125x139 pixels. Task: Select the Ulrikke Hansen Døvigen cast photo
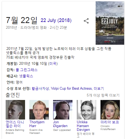point(86,110)
